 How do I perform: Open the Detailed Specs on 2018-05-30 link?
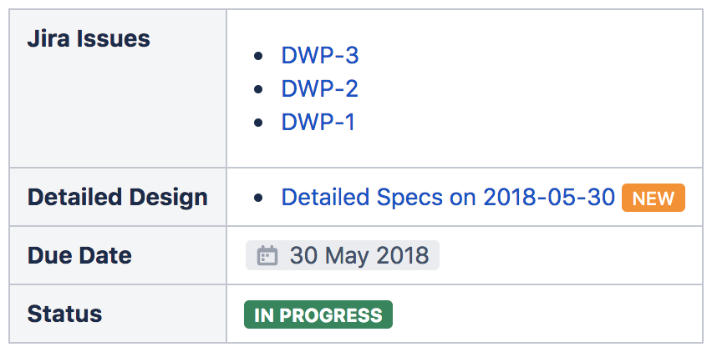click(x=448, y=198)
